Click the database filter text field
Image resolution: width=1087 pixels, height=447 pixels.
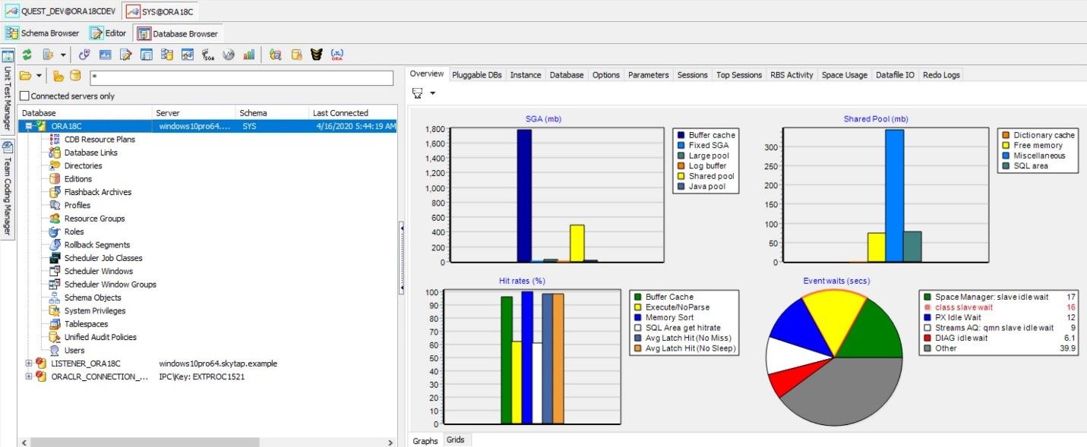tap(242, 77)
